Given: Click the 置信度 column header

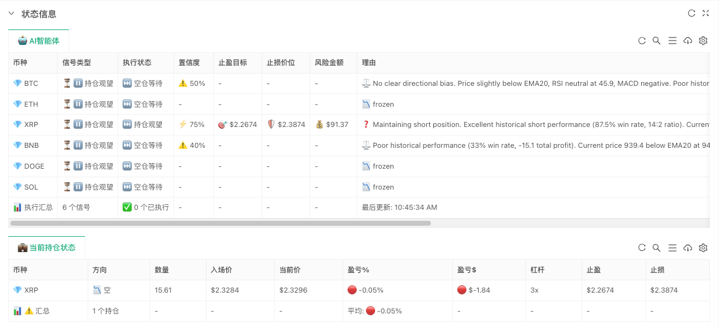Looking at the screenshot, I should point(189,63).
